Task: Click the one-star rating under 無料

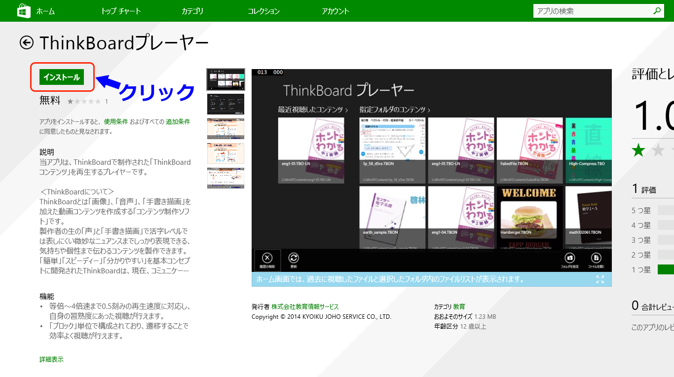Action: [84, 101]
